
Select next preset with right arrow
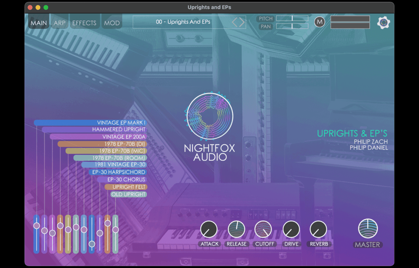[x=242, y=22]
